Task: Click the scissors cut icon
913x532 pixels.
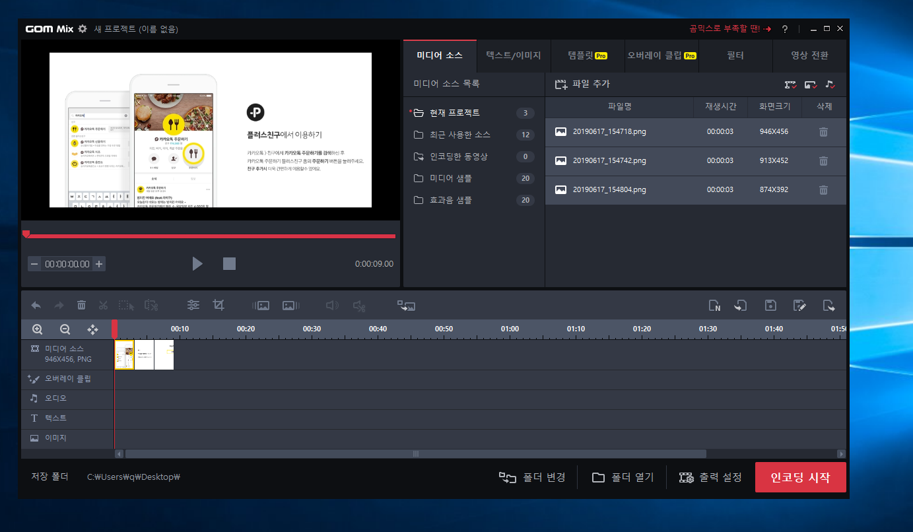Action: 104,306
